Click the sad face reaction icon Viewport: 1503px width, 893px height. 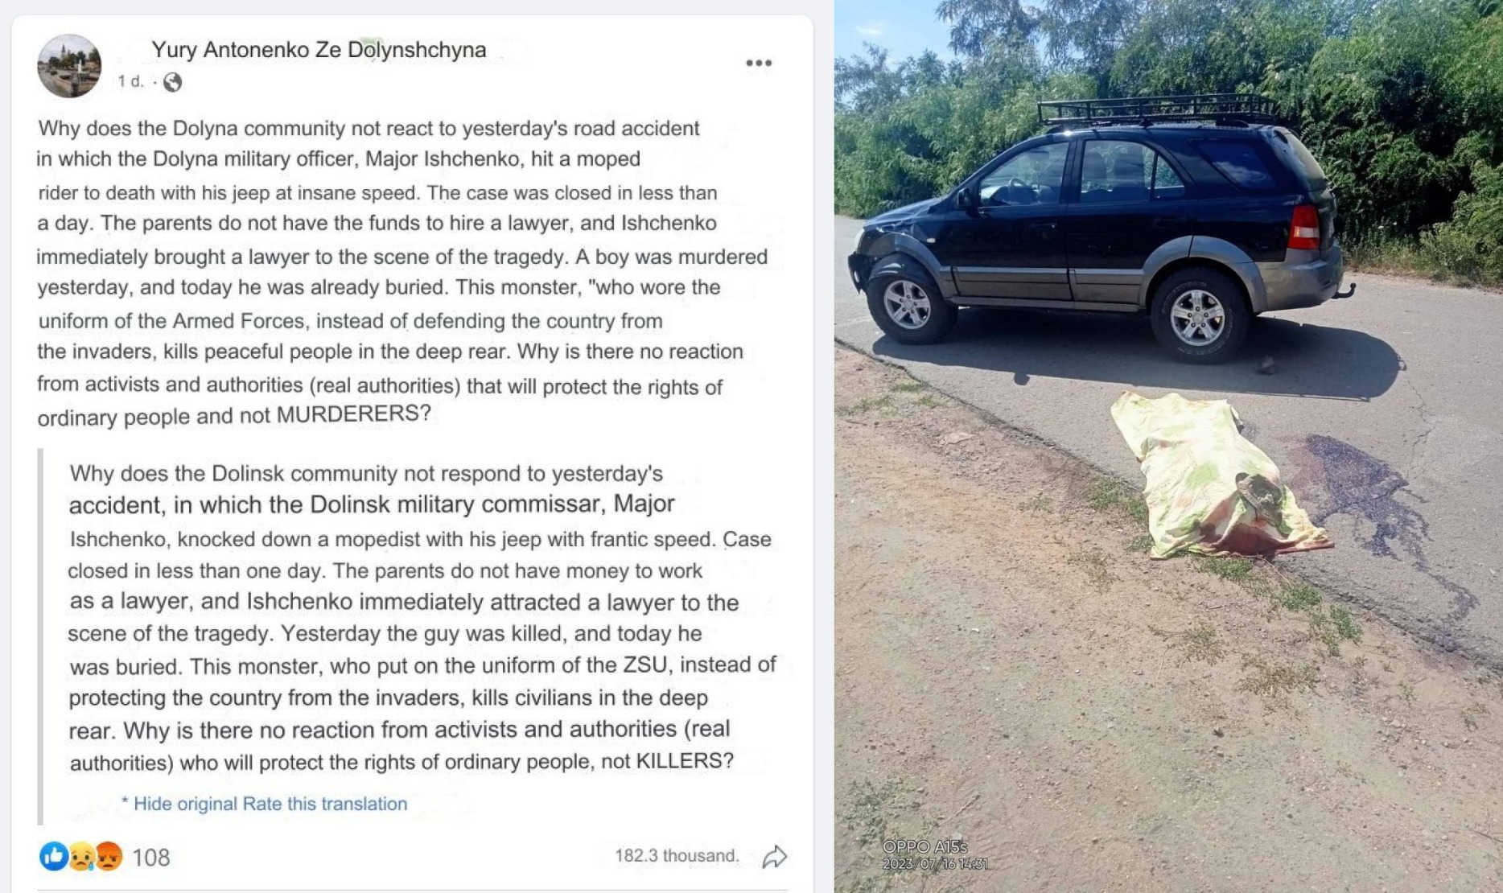tap(80, 857)
